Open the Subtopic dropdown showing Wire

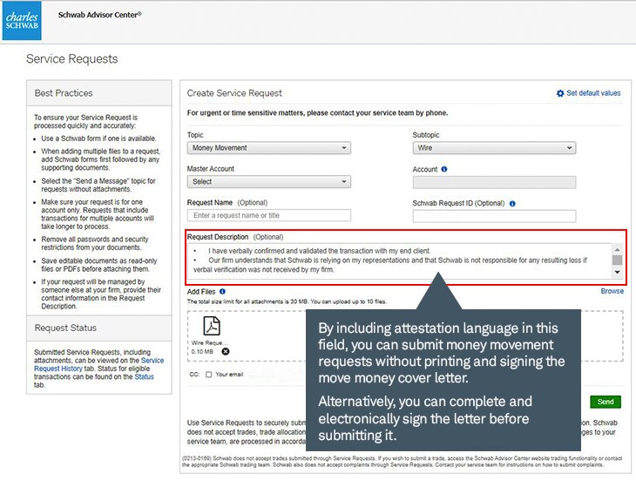coord(494,148)
